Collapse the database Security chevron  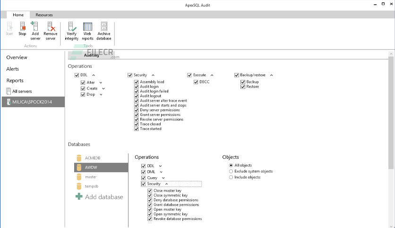pyautogui.click(x=166, y=184)
